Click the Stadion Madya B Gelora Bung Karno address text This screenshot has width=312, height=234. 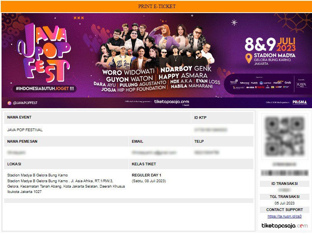[66, 183]
